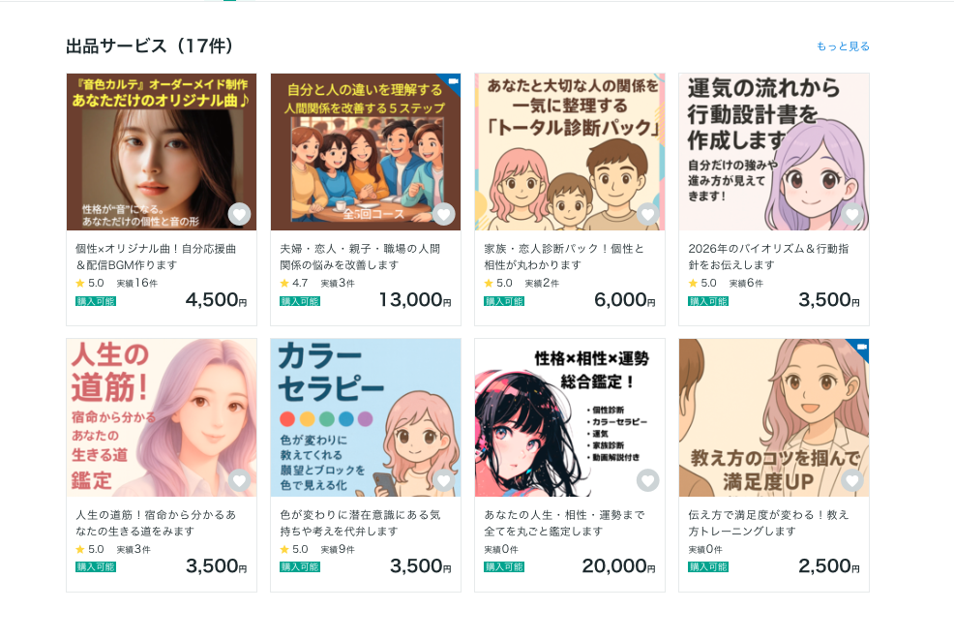Favorite the 人生の道筋 service using the heart
954x640 pixels.
point(239,480)
